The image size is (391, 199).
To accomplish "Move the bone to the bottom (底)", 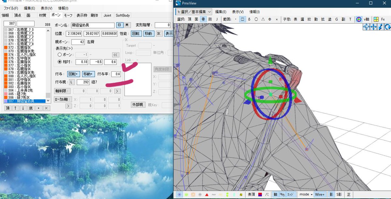I will coord(31,108).
